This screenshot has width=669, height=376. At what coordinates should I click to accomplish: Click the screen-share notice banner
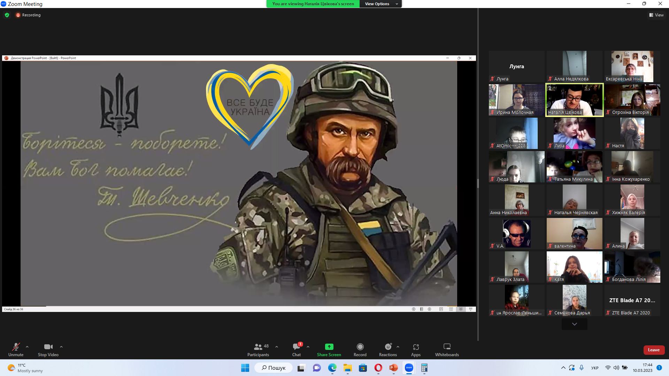pos(313,4)
